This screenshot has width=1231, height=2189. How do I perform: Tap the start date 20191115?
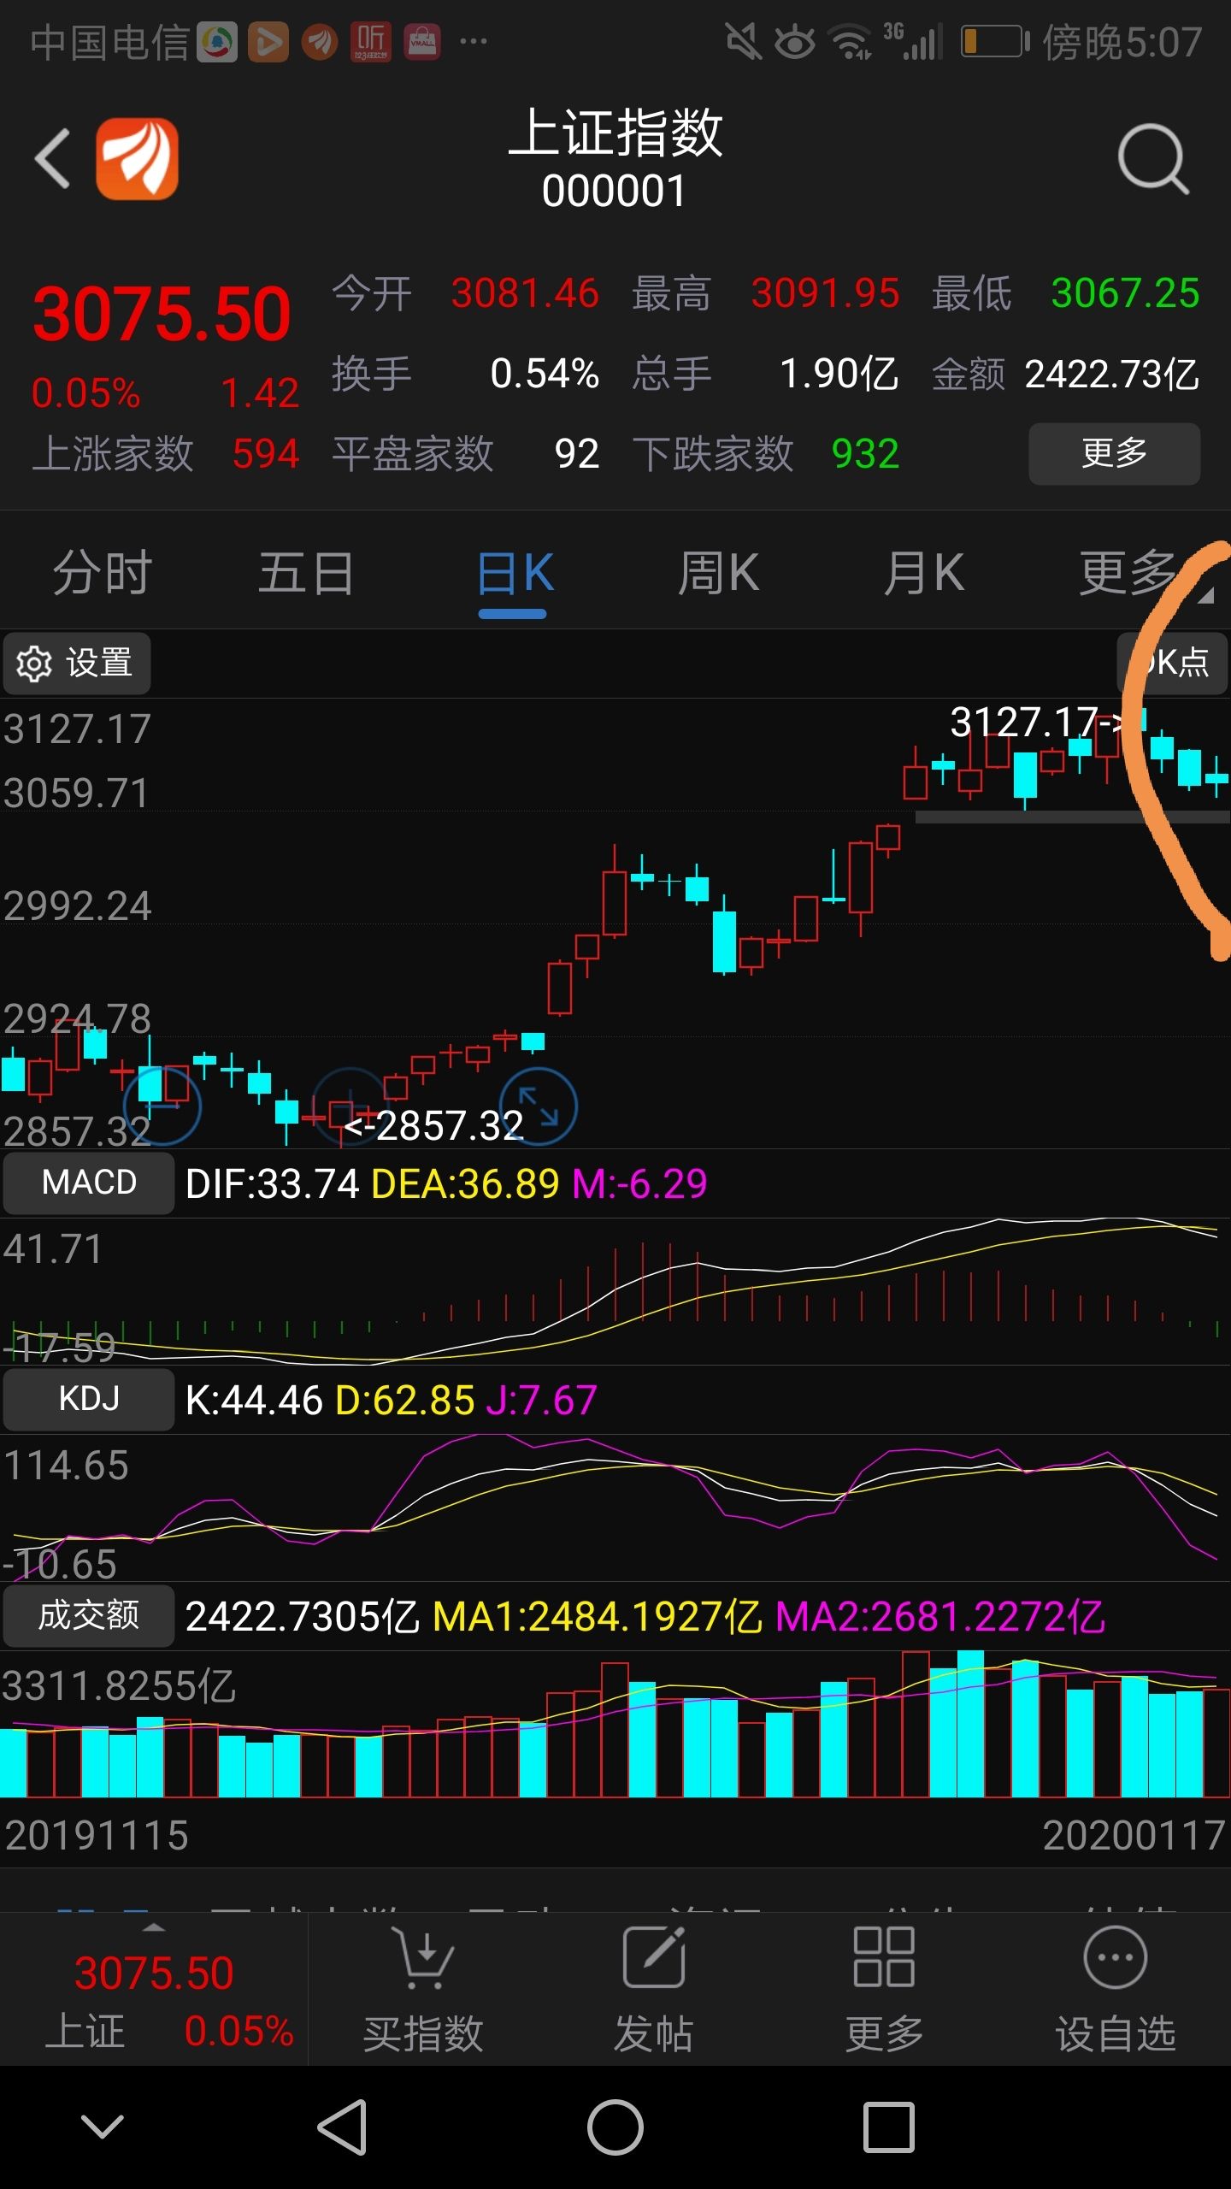pos(97,1836)
